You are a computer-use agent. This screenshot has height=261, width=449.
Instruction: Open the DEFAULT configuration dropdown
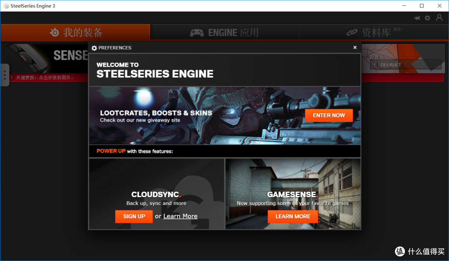(x=405, y=65)
